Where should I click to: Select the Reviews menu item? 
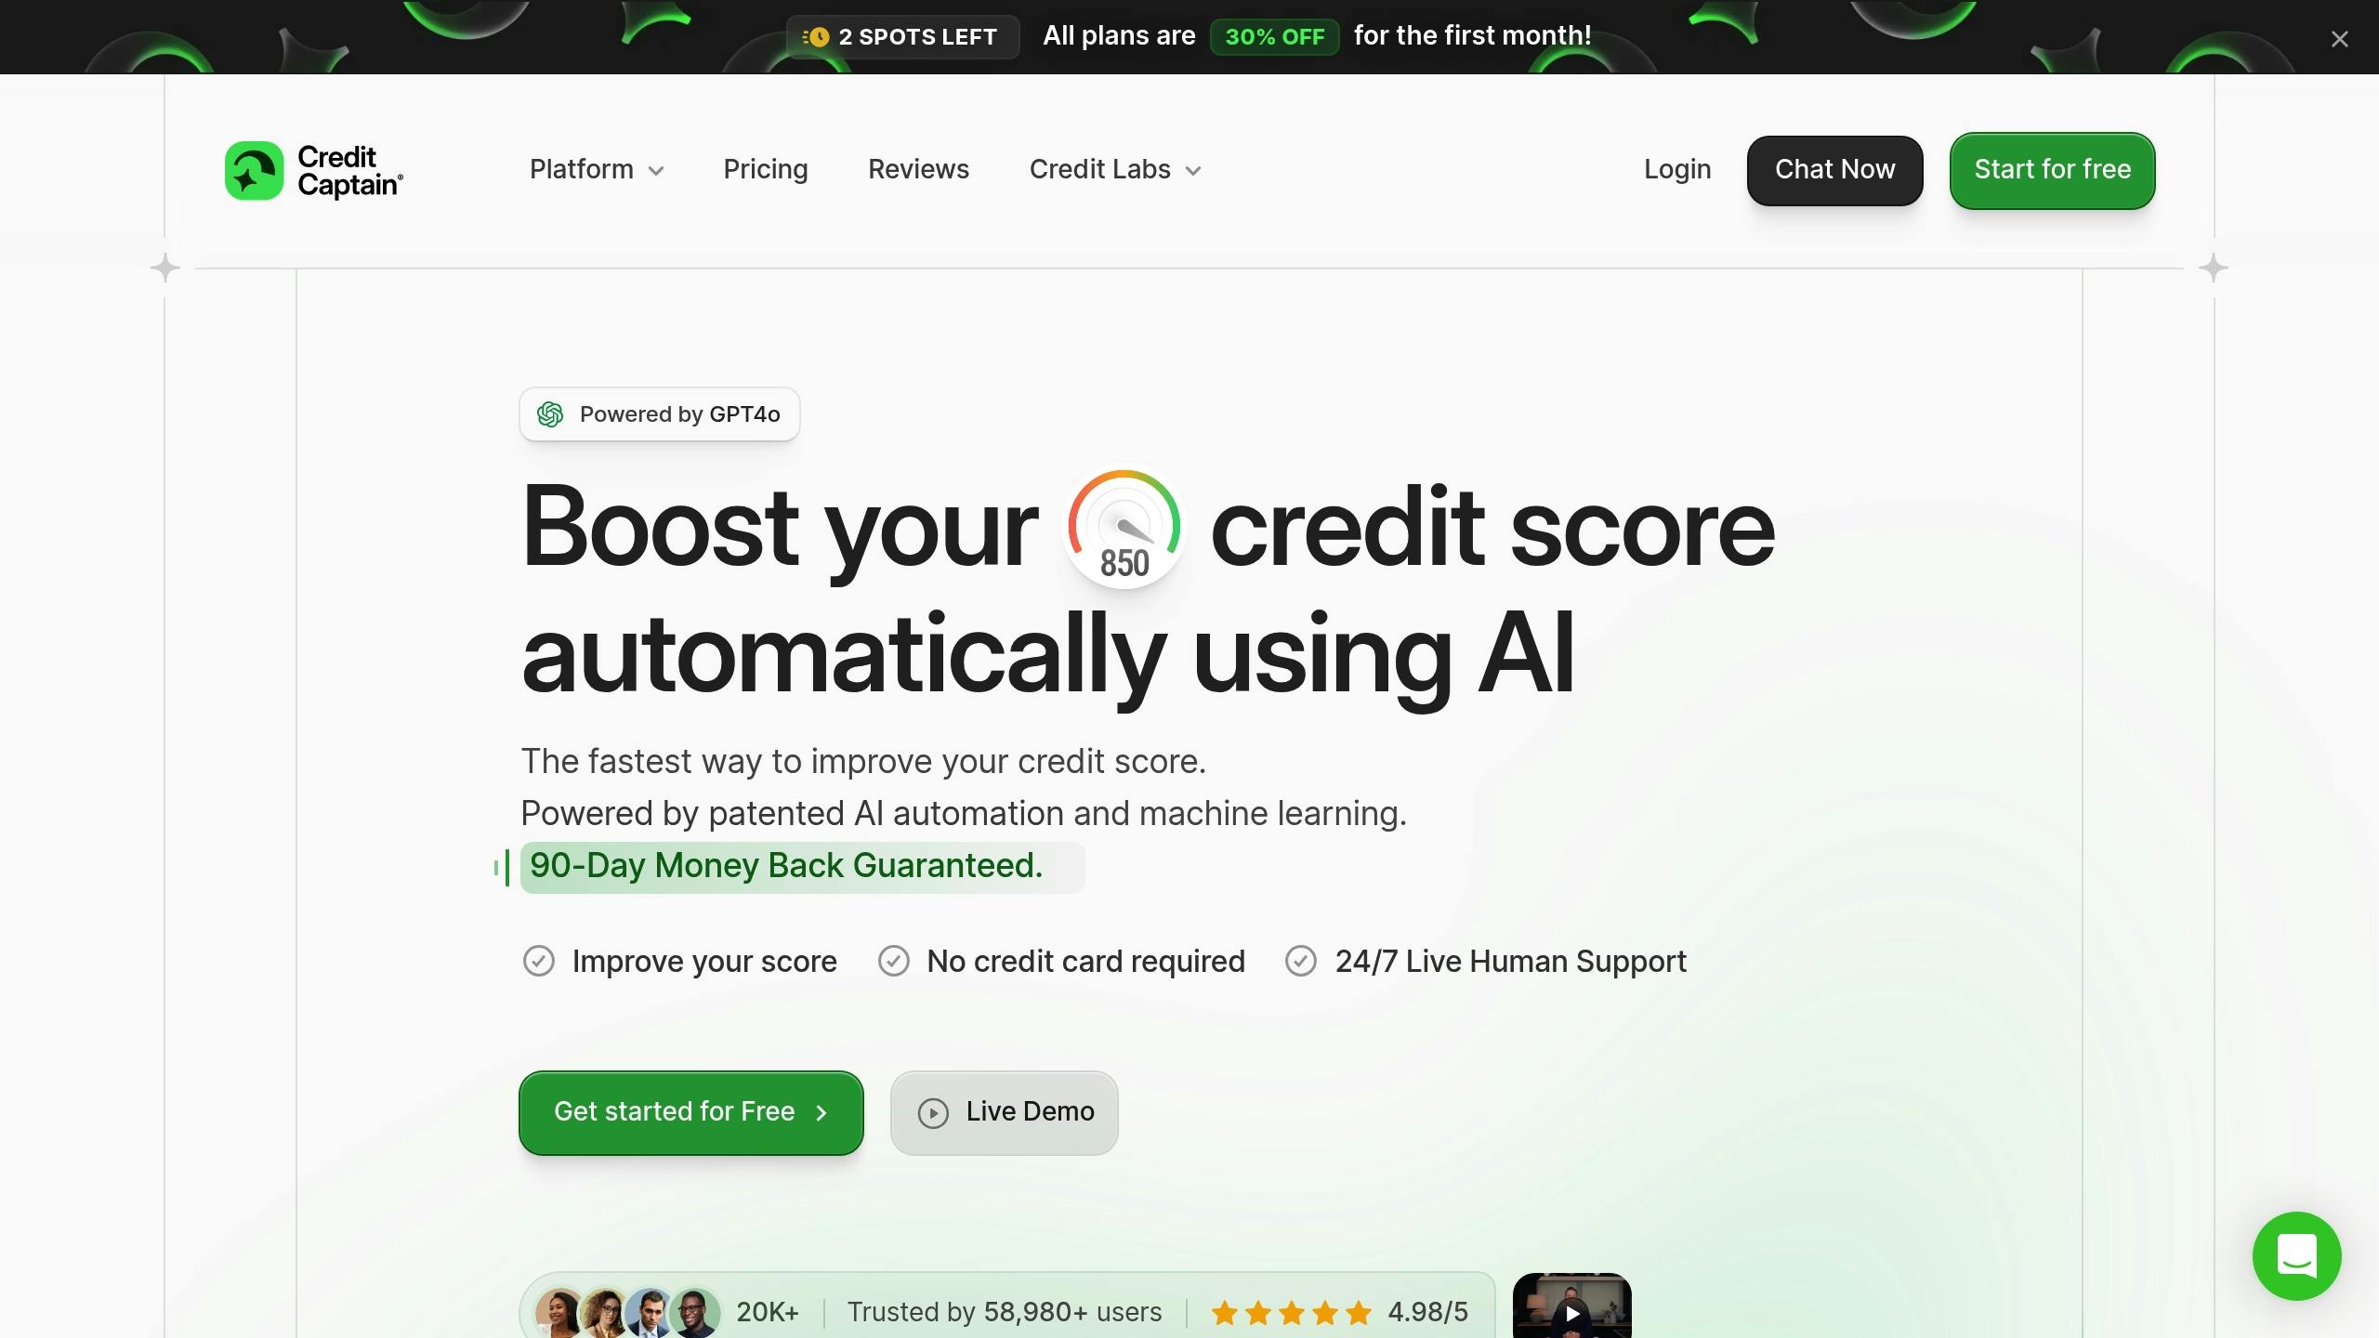[918, 170]
